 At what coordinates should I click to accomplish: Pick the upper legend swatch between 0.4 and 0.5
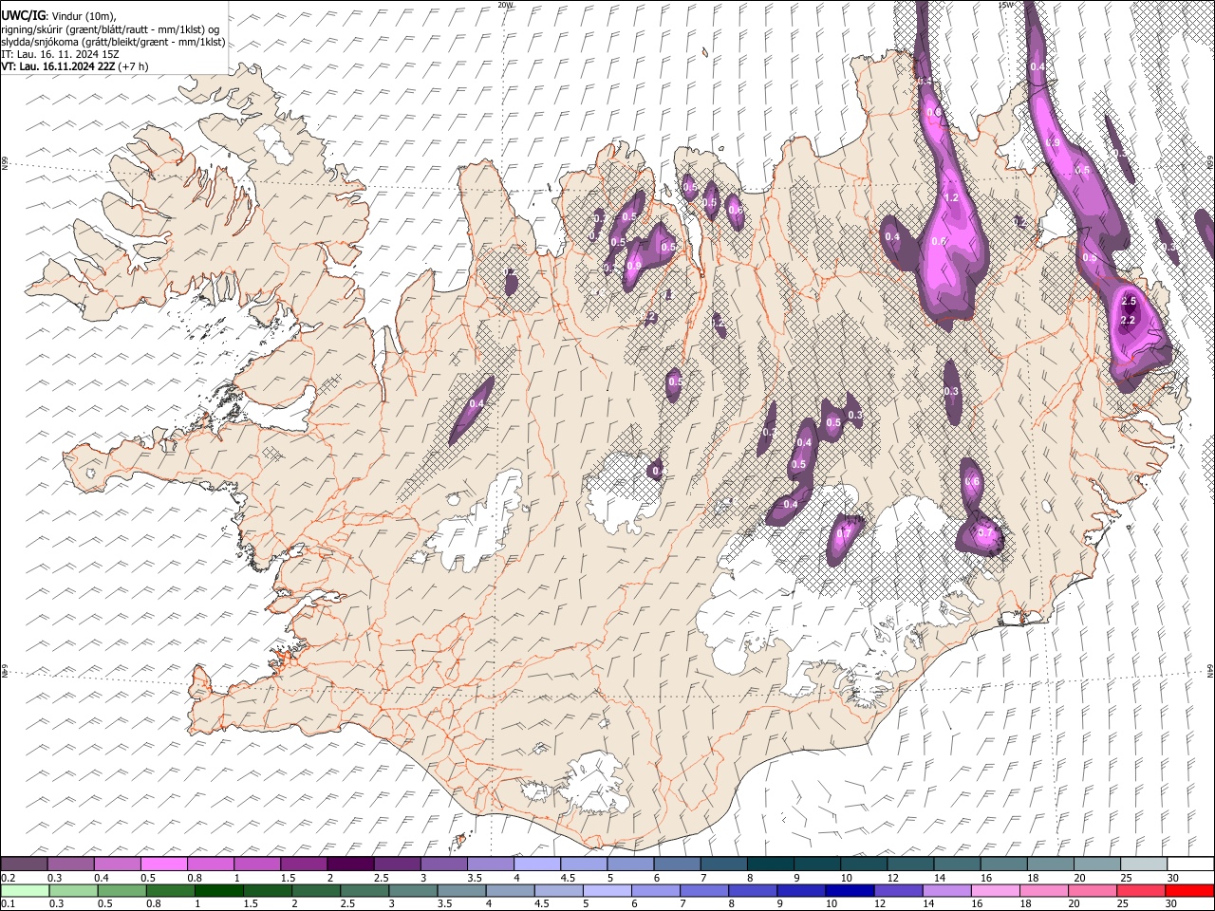[118, 864]
